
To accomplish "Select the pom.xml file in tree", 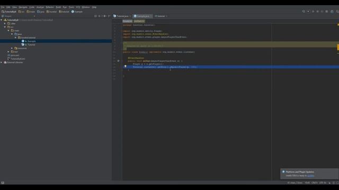I will point(15,55).
